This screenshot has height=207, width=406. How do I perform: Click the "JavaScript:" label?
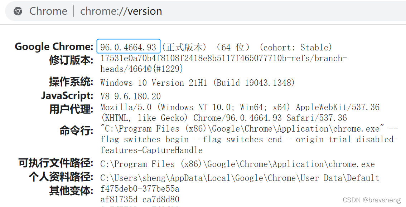click(x=67, y=95)
